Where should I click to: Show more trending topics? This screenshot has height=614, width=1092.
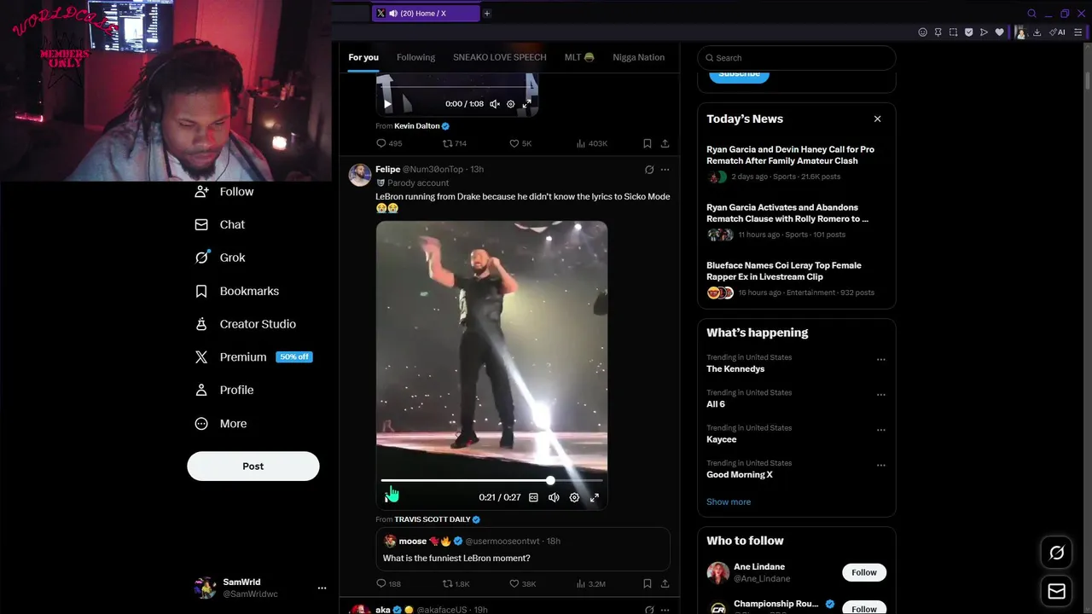[729, 502]
